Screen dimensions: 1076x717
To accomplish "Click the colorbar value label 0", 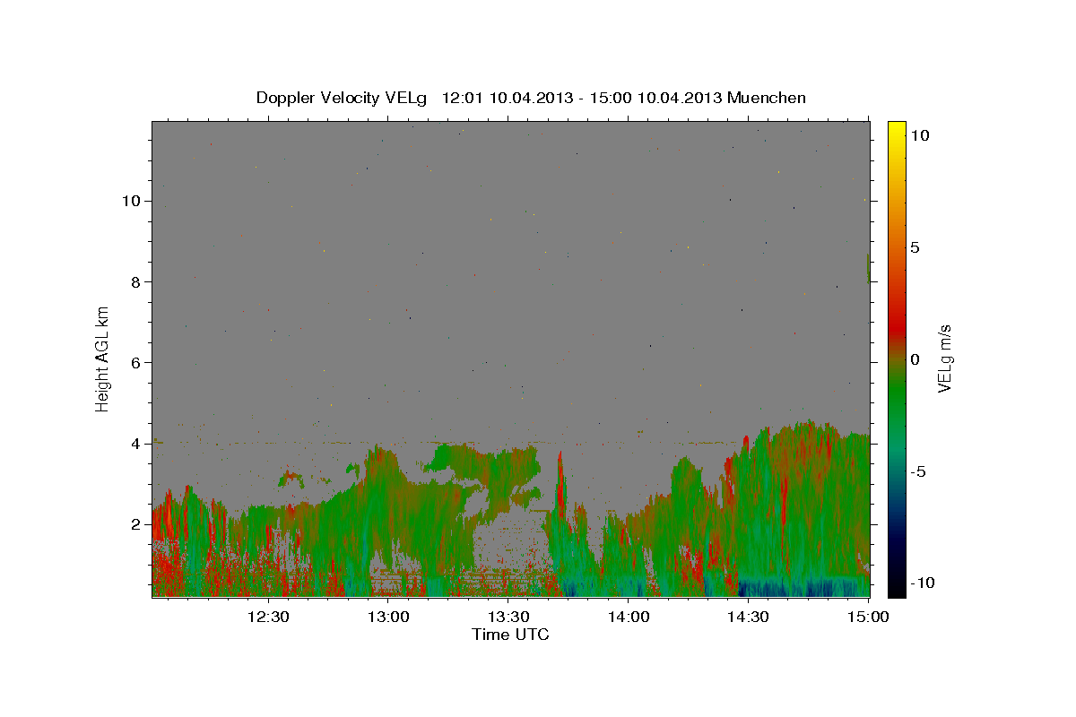I will click(x=915, y=359).
